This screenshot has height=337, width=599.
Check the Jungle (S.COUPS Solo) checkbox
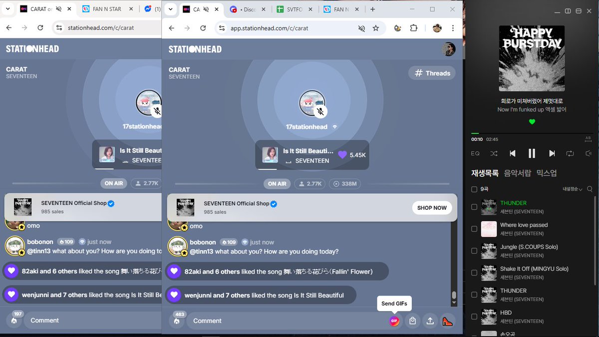coord(474,251)
